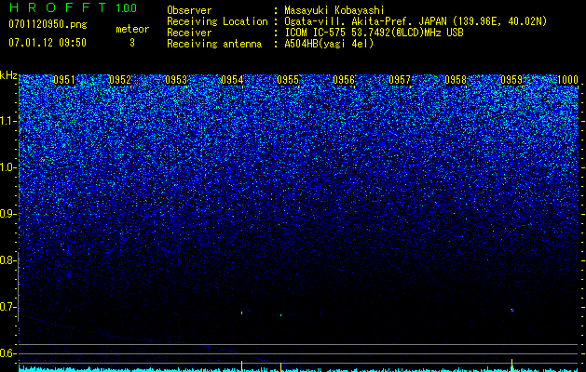Click the A504HB(yagi 4el) antenna text
The width and height of the screenshot is (586, 372).
click(x=329, y=44)
